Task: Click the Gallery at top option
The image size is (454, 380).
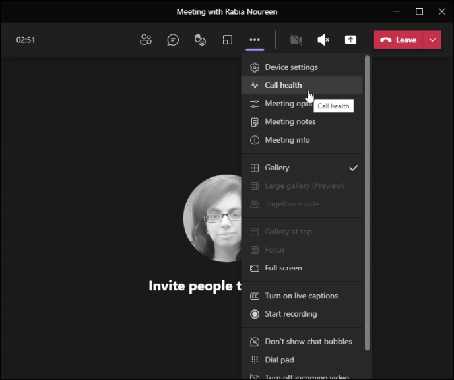Action: pos(302,232)
